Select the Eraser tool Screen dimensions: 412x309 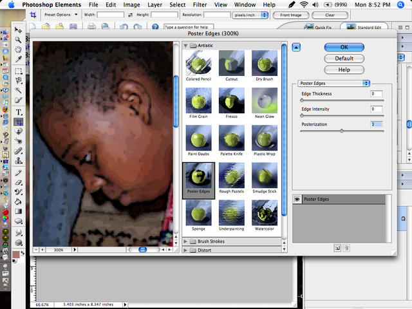click(x=18, y=182)
